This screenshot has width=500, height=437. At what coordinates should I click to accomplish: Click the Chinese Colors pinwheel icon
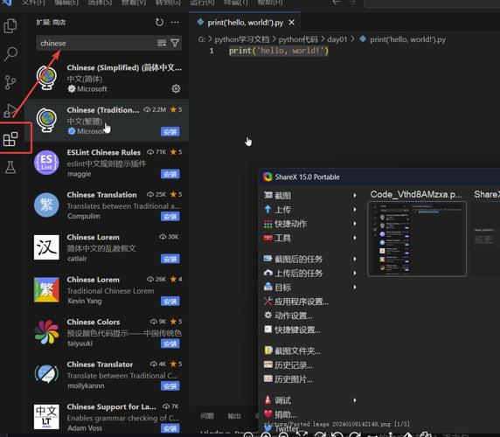coord(46,332)
